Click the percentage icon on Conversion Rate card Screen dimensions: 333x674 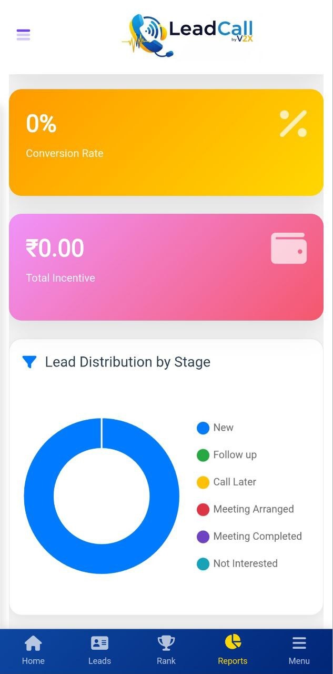[293, 124]
